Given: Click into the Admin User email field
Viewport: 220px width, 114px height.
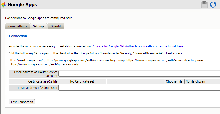Looking at the screenshot, I should (139, 88).
